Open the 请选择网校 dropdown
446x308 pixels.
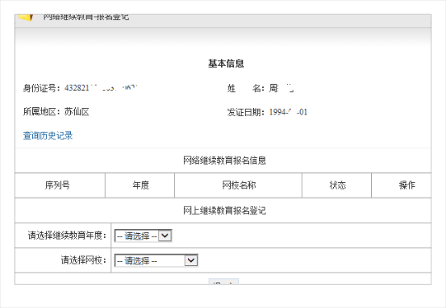pos(156,260)
